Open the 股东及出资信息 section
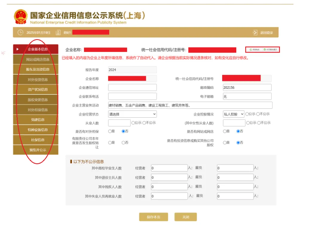This screenshot has height=232, width=323. [x=36, y=70]
